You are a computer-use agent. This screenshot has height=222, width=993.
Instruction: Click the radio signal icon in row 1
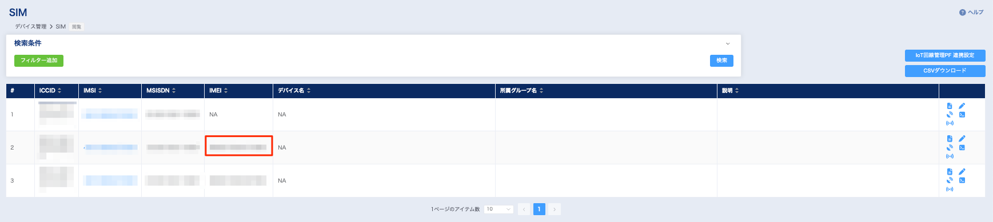click(x=950, y=123)
